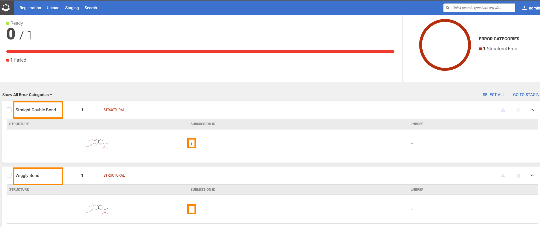The image size is (540, 227).
Task: Open submission ID 3 under Wiggly Bond
Action: [x=191, y=209]
